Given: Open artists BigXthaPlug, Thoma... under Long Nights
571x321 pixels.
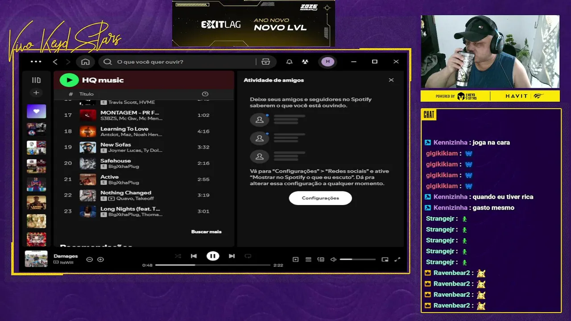Looking at the screenshot, I should (x=135, y=214).
